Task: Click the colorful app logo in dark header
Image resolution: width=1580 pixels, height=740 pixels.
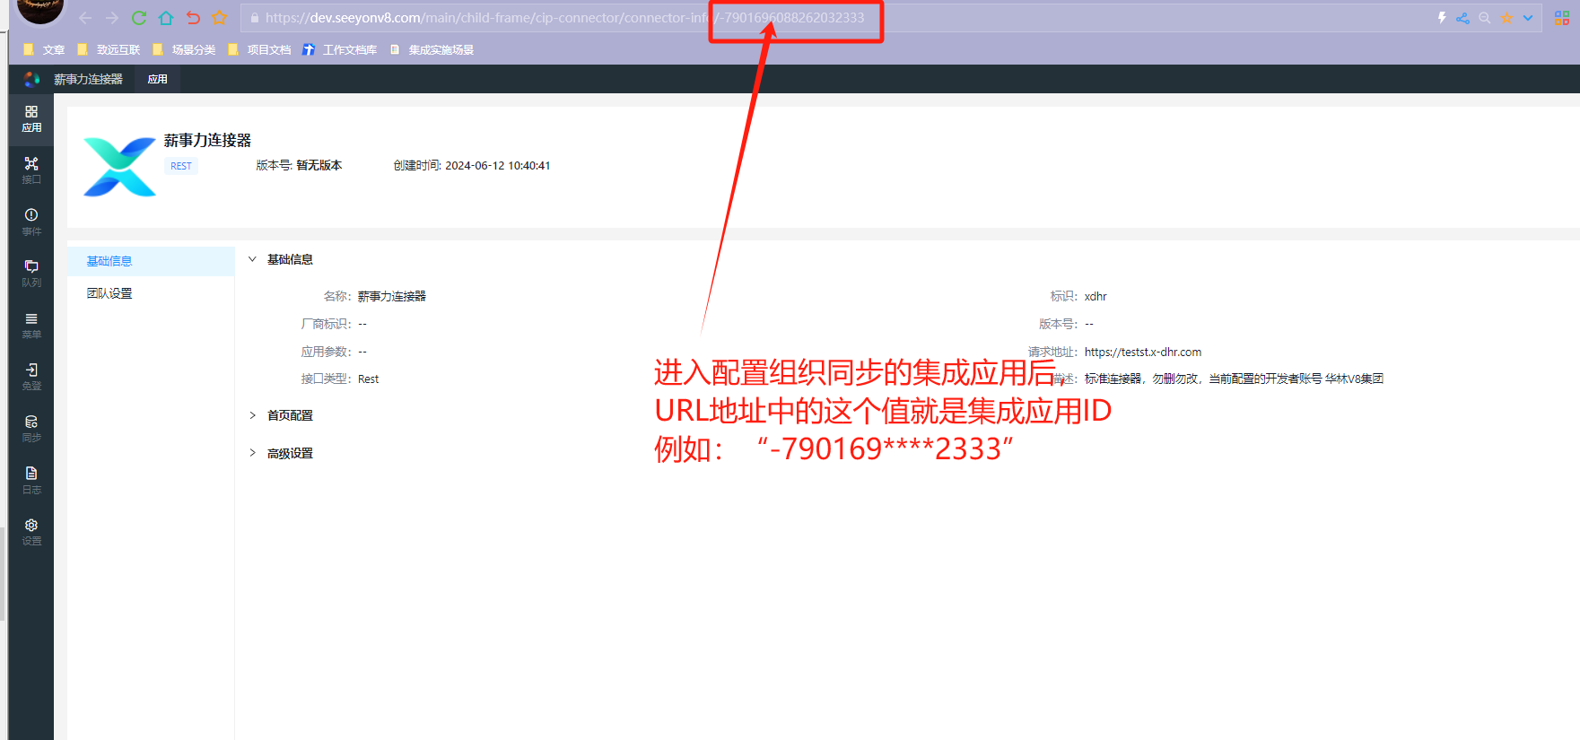Action: (31, 79)
